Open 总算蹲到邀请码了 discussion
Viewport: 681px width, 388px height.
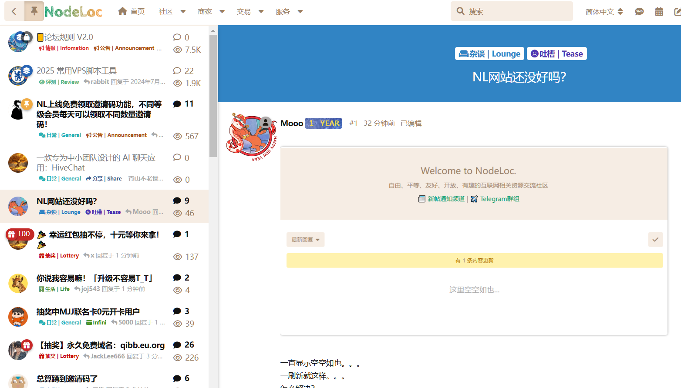click(67, 378)
